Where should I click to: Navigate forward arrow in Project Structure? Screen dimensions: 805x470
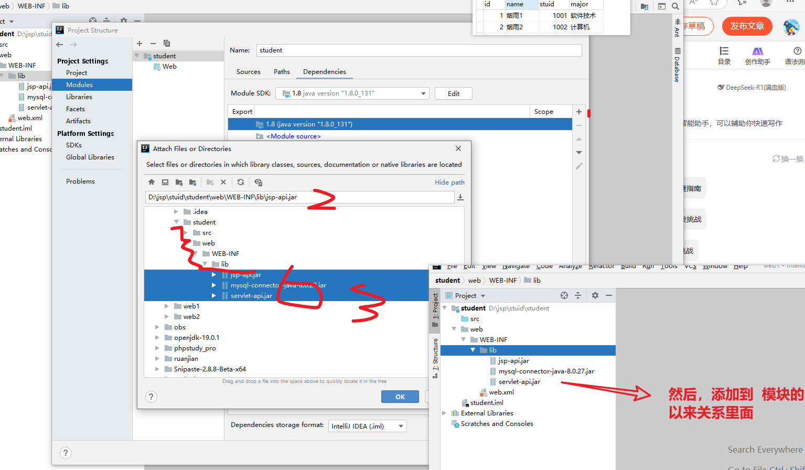73,45
